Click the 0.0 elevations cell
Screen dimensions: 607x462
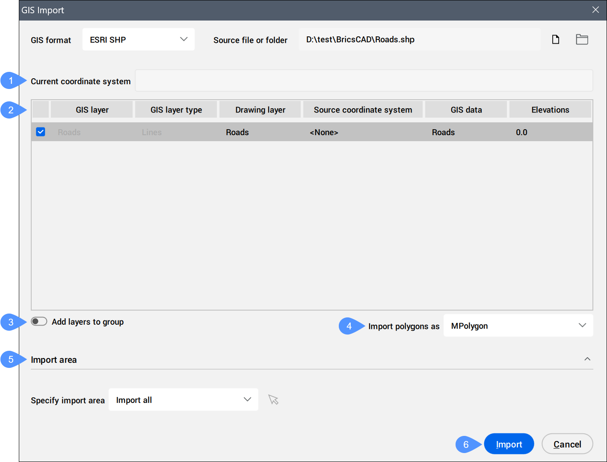pos(521,132)
